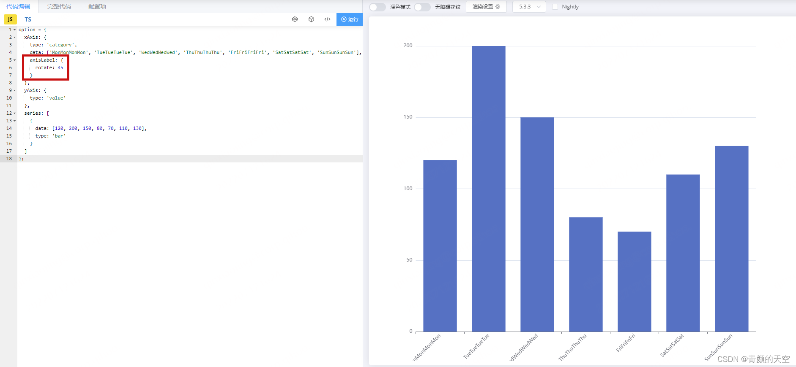
Task: Open the 渲染设置 render settings
Action: (x=486, y=7)
